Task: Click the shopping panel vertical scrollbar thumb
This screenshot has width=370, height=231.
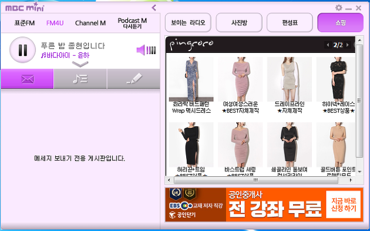Action: [x=359, y=101]
